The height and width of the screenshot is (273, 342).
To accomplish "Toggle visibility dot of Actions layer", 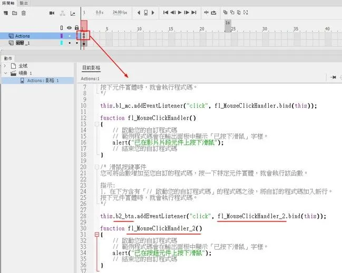I will coord(70,36).
